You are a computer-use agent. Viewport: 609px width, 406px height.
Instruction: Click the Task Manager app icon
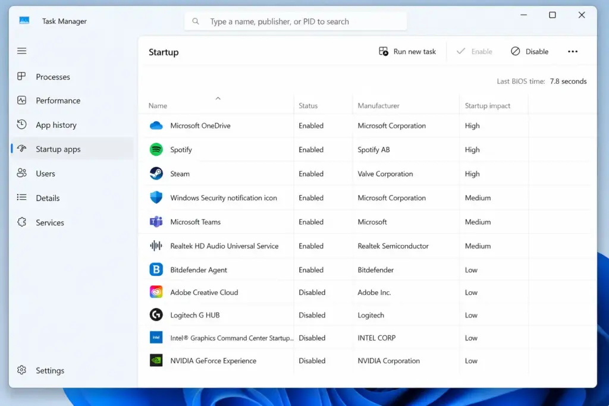[x=24, y=21]
